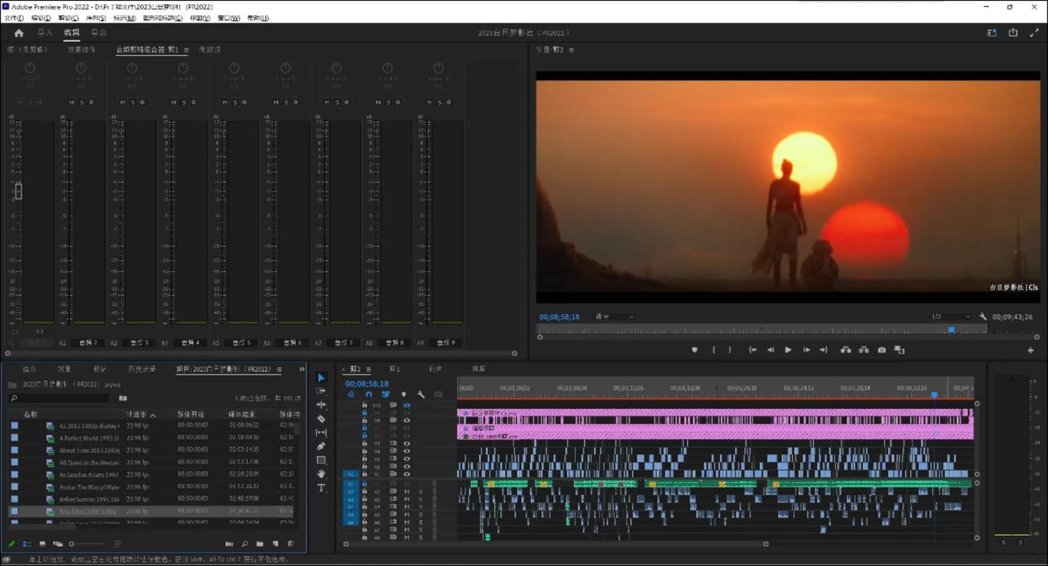Mute audio track A8 in the timeline
Viewport: 1048px width, 566px height.
click(406, 538)
